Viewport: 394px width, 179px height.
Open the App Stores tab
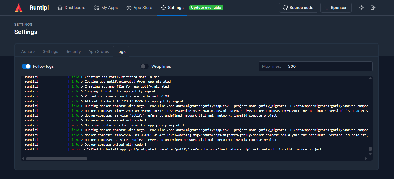(x=98, y=51)
